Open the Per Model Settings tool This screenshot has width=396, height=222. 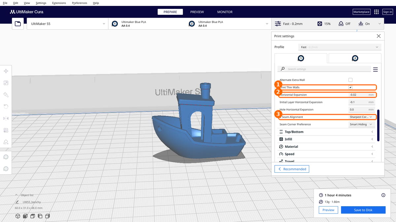coord(6,130)
